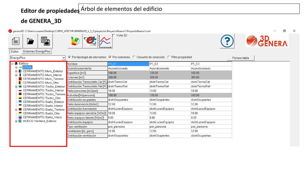Click the Suelo_Otro tree node icon
The height and width of the screenshot is (173, 308).
click(x=20, y=113)
